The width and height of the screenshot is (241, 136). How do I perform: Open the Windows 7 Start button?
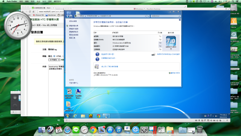coord(67,116)
